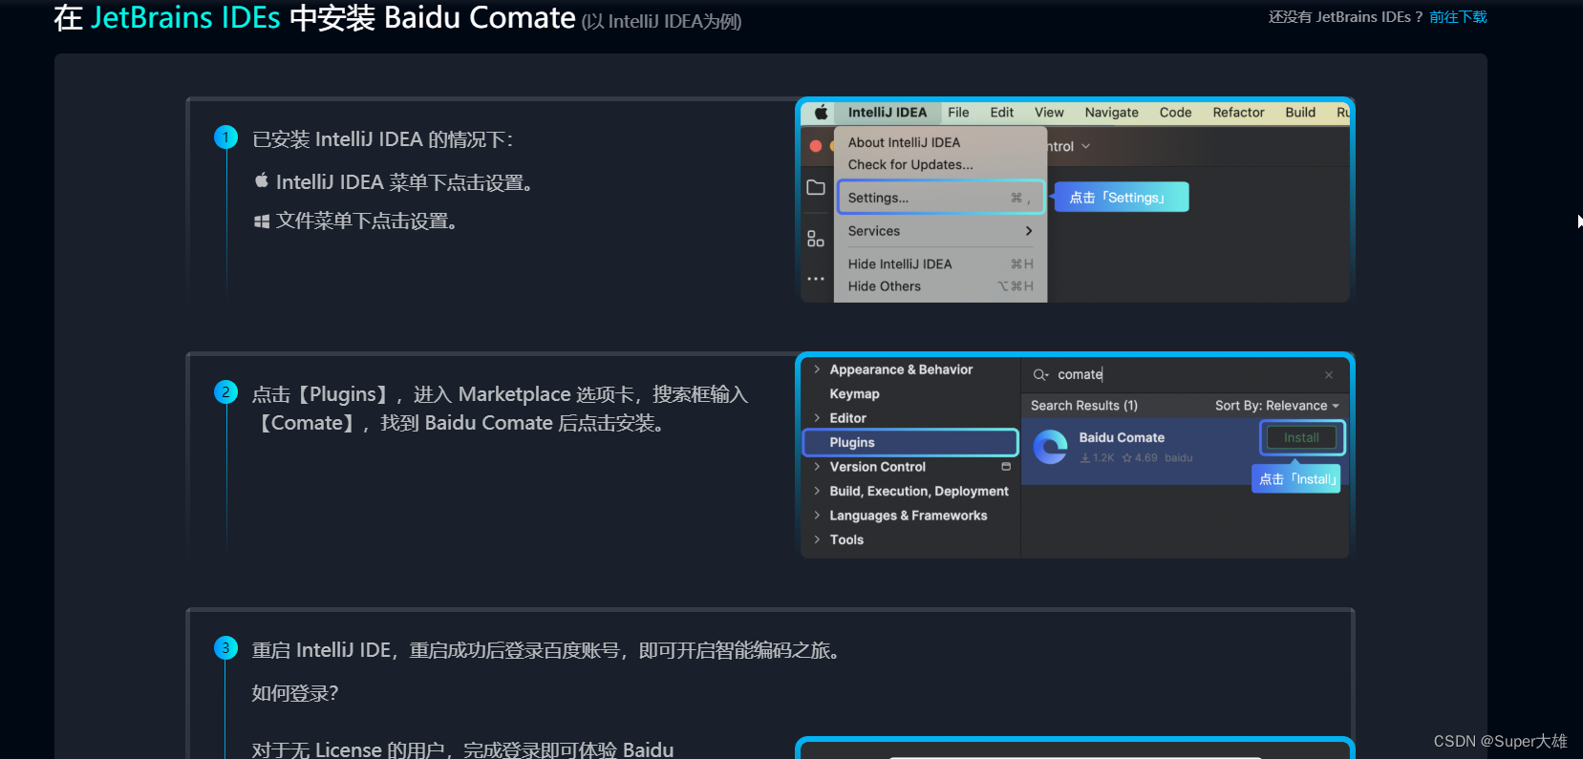This screenshot has width=1583, height=759.
Task: Open the Apple menu in the macOS menu bar
Action: [821, 112]
